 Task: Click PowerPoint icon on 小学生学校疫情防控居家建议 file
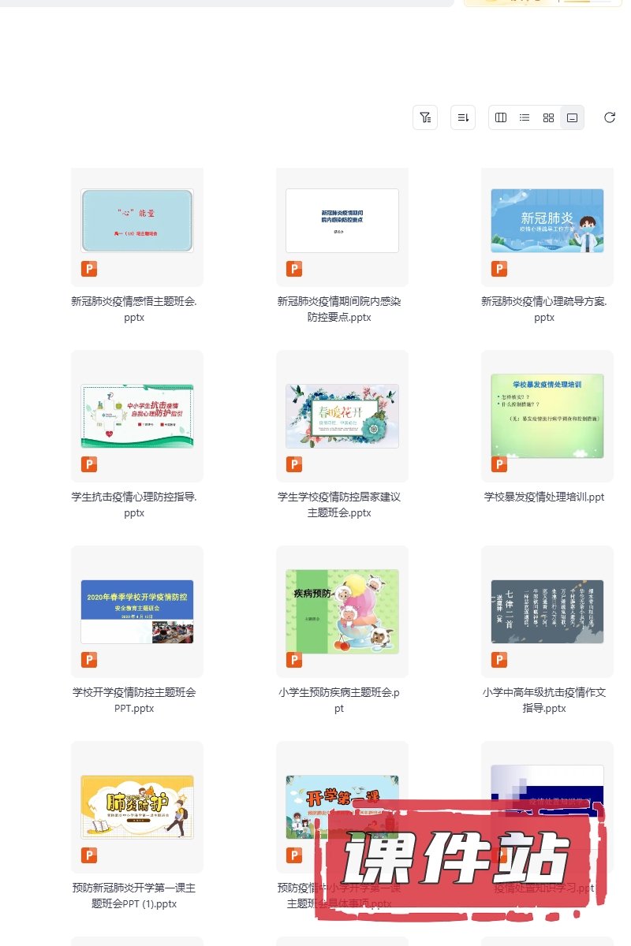pyautogui.click(x=294, y=464)
